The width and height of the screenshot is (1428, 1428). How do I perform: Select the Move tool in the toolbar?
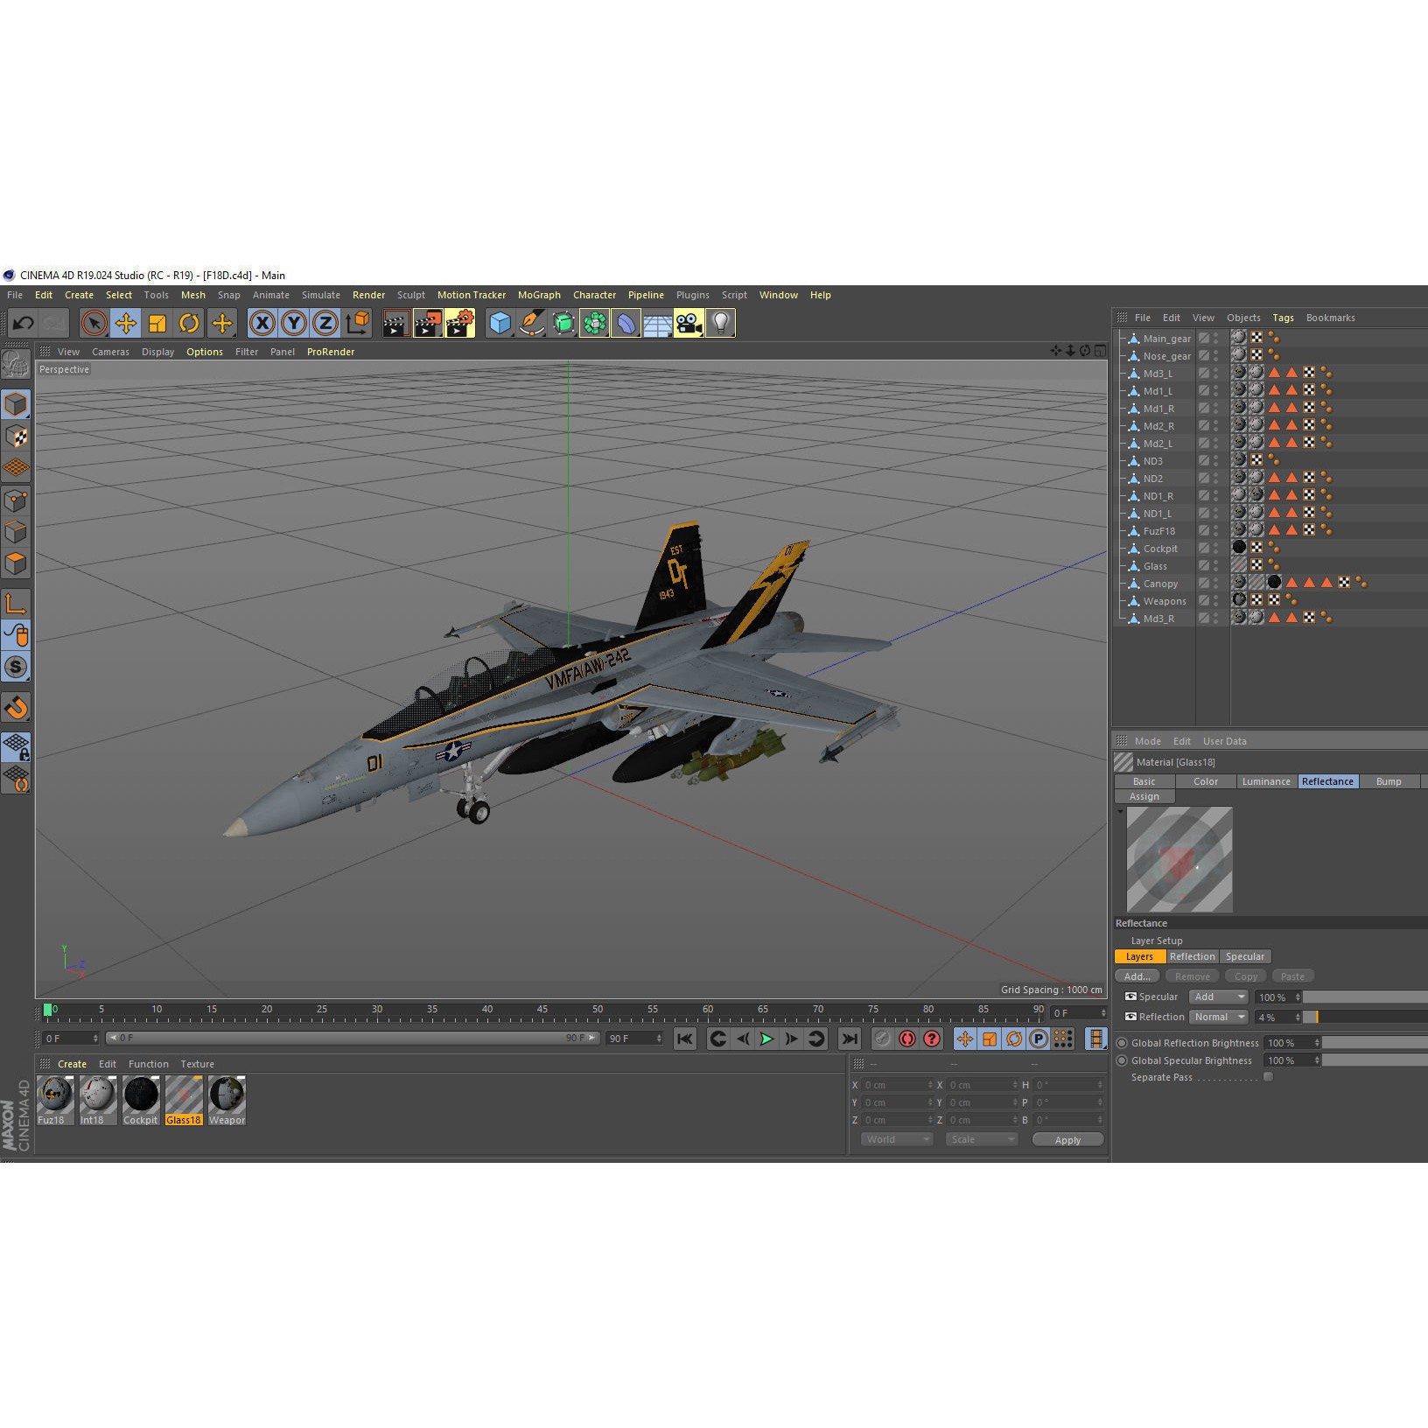click(x=127, y=323)
